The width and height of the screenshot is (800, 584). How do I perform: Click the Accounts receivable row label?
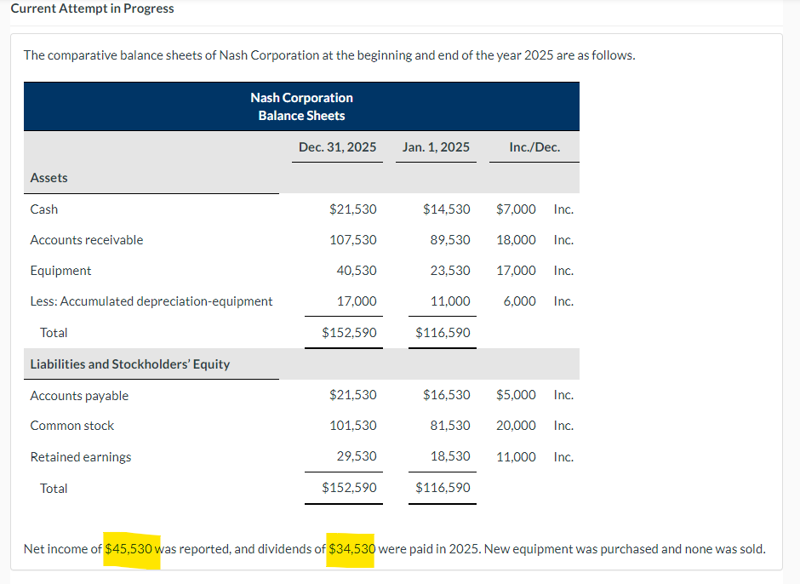click(x=87, y=240)
